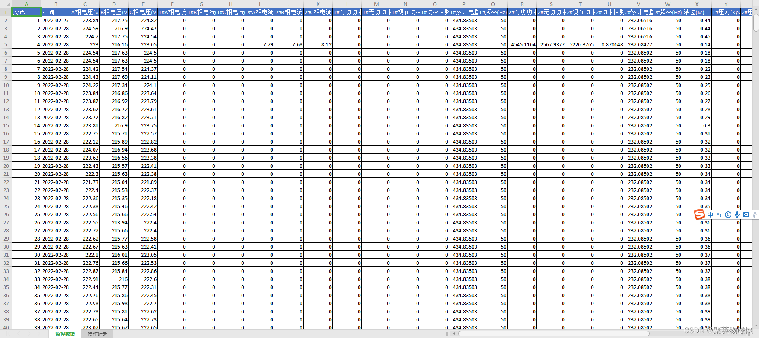Select column B header
Screen dimensions: 759x338
pyautogui.click(x=56, y=4)
